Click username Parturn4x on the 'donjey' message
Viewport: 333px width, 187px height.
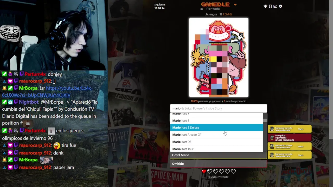[x=35, y=74]
